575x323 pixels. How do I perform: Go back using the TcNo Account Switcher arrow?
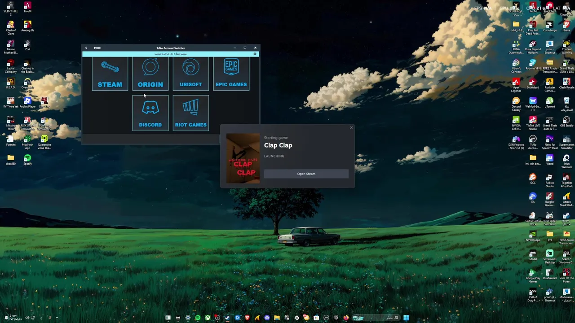point(86,48)
